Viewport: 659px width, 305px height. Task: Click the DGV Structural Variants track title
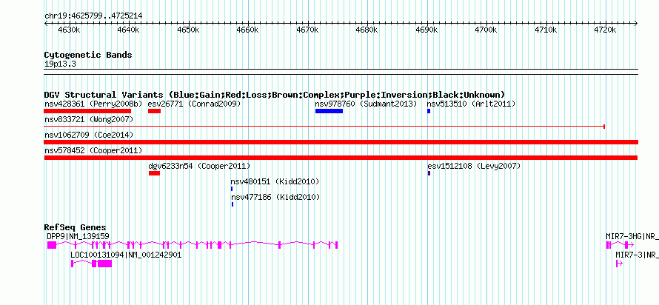pos(275,95)
